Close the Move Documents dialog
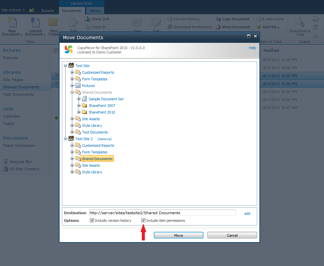324x266 pixels. 255,36
